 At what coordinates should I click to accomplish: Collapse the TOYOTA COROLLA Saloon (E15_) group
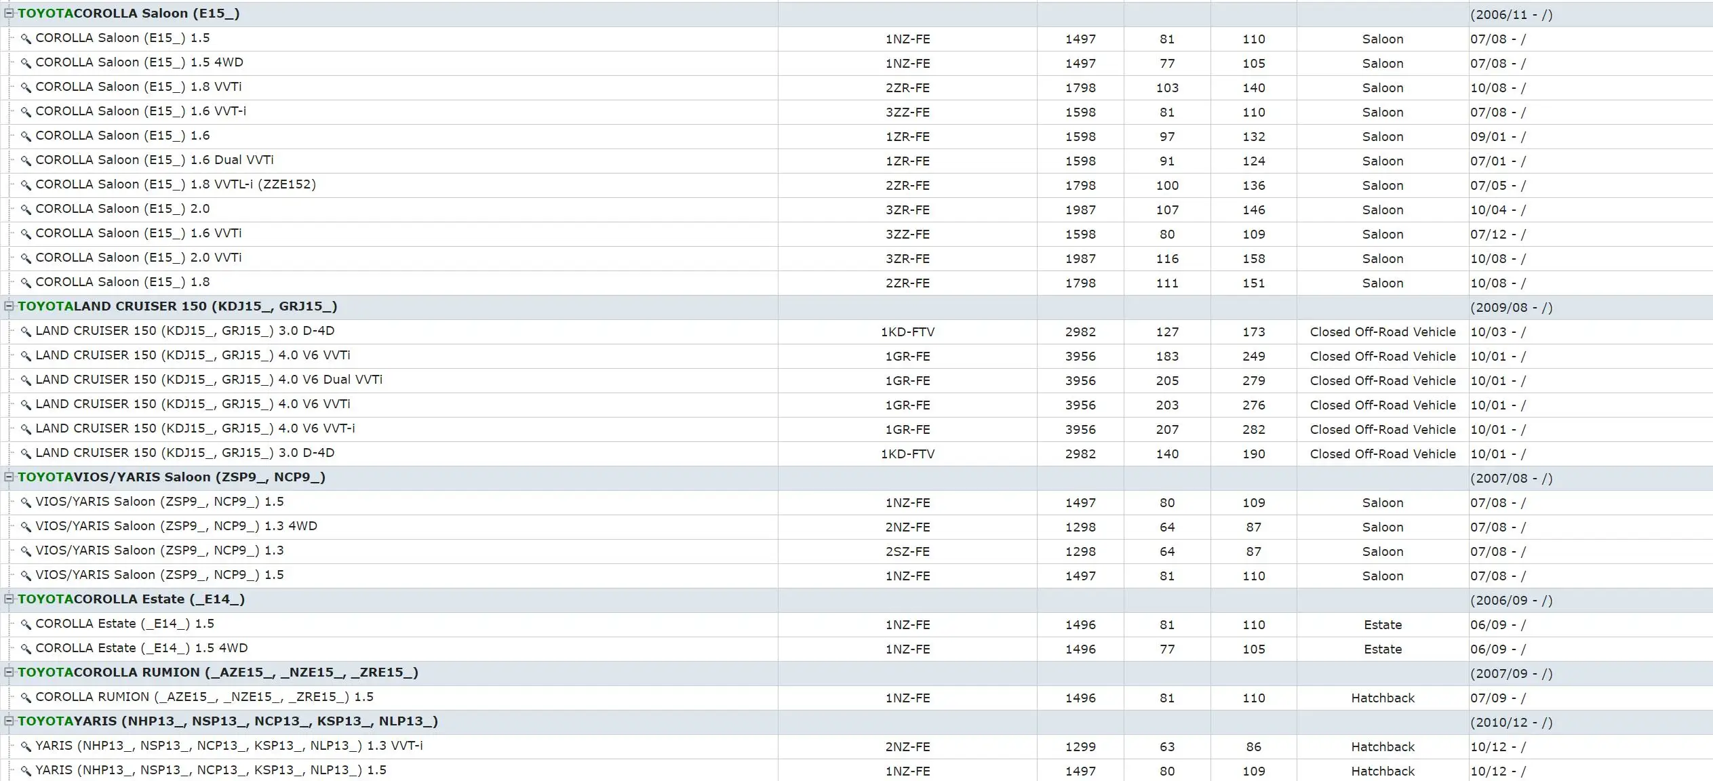(x=9, y=13)
